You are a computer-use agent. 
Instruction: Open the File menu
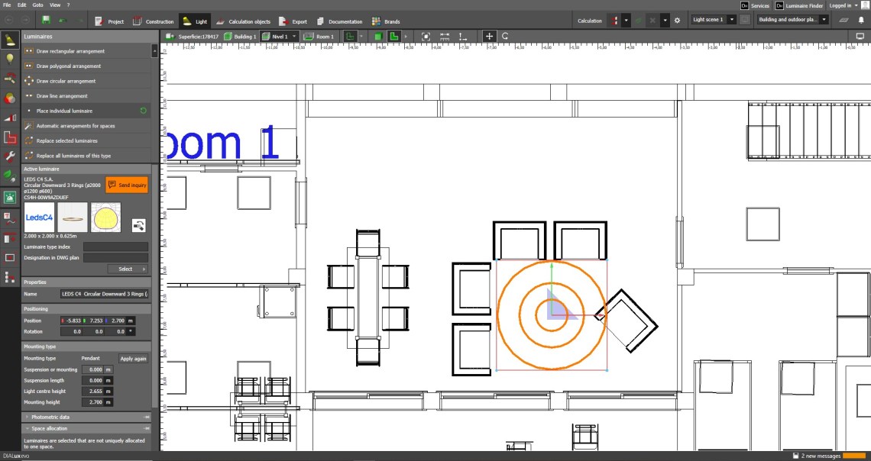[x=7, y=5]
